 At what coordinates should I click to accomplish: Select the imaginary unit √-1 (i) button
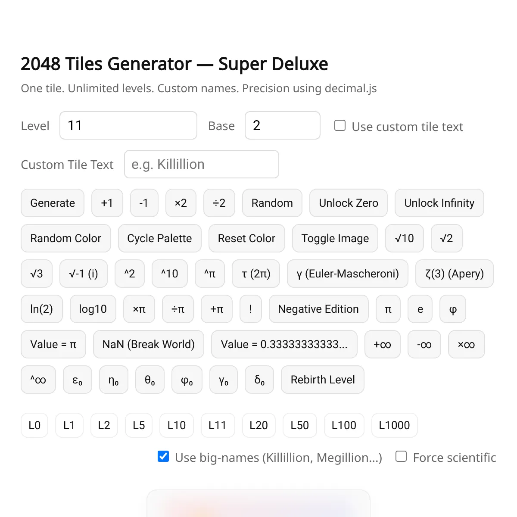[84, 274]
